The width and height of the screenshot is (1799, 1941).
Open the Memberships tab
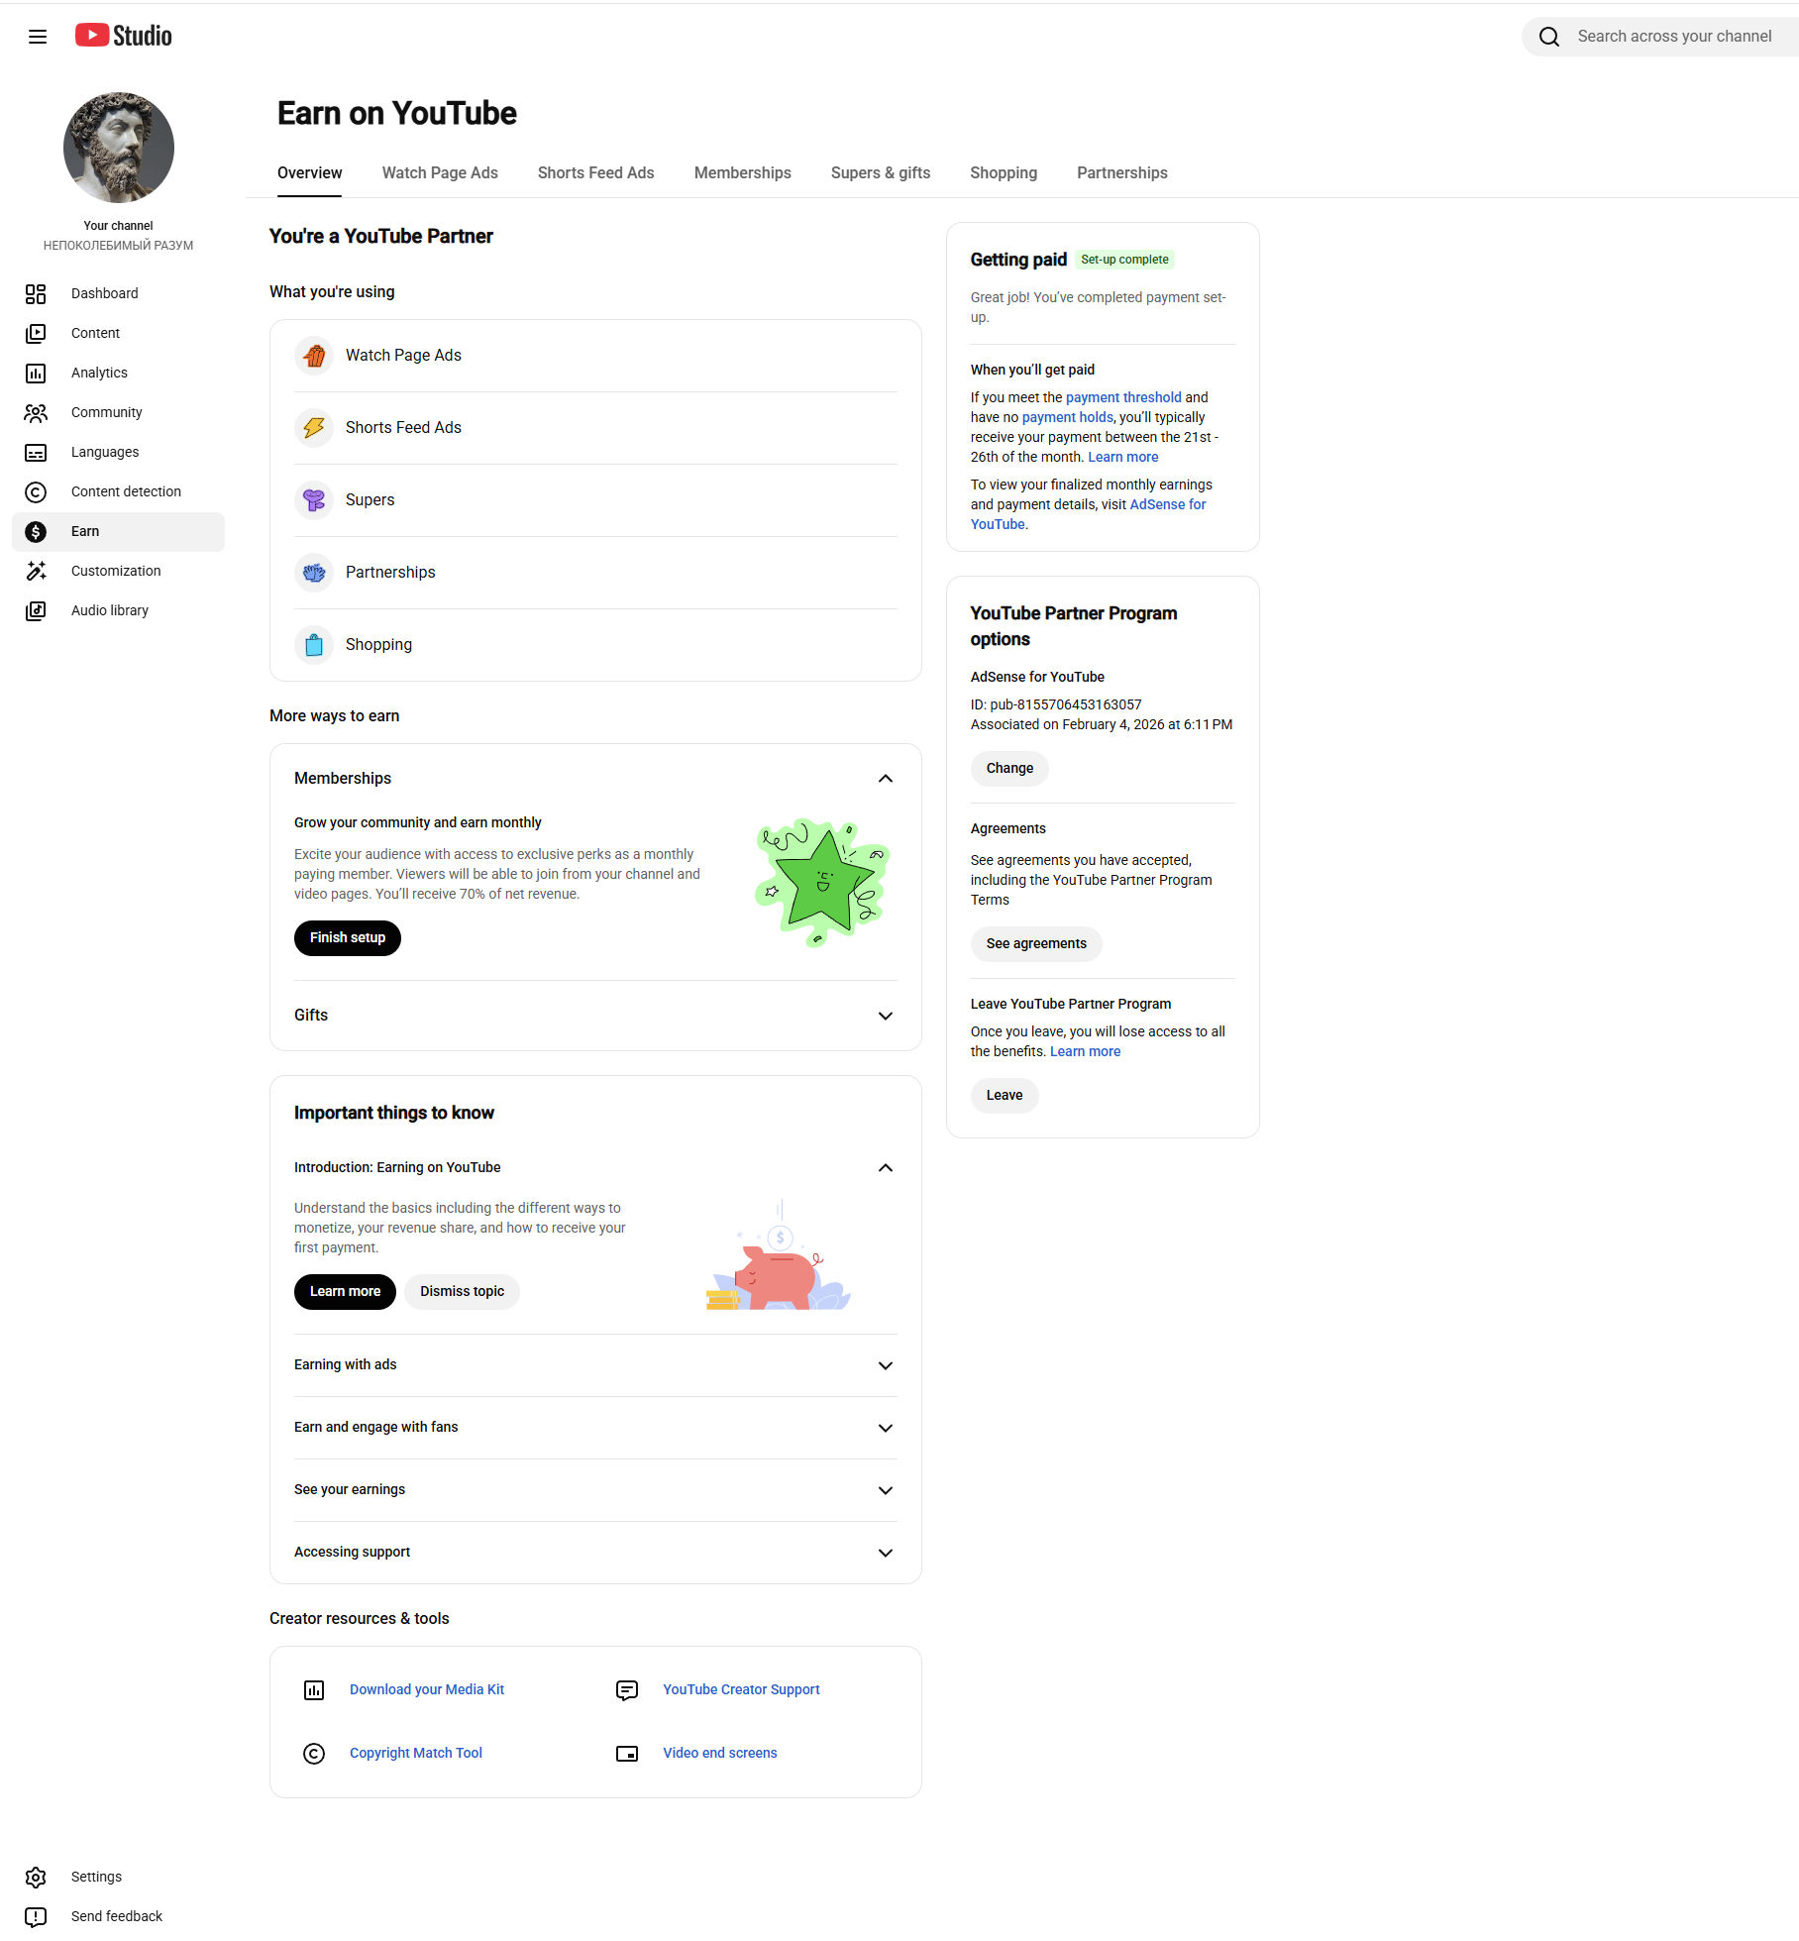(742, 173)
